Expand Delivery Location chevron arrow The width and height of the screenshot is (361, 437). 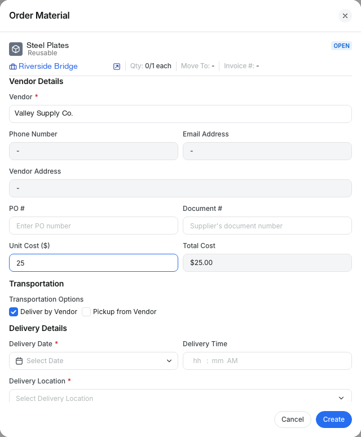[x=341, y=398]
